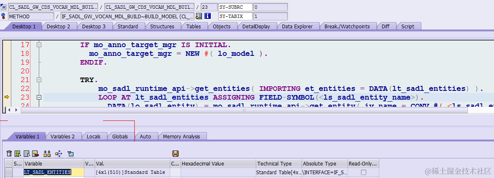Click the first CL_SADL_GW_CDS_VOCAN_MDL_BUIL... field
Image resolution: width=494 pixels, height=178 pixels.
point(54,7)
